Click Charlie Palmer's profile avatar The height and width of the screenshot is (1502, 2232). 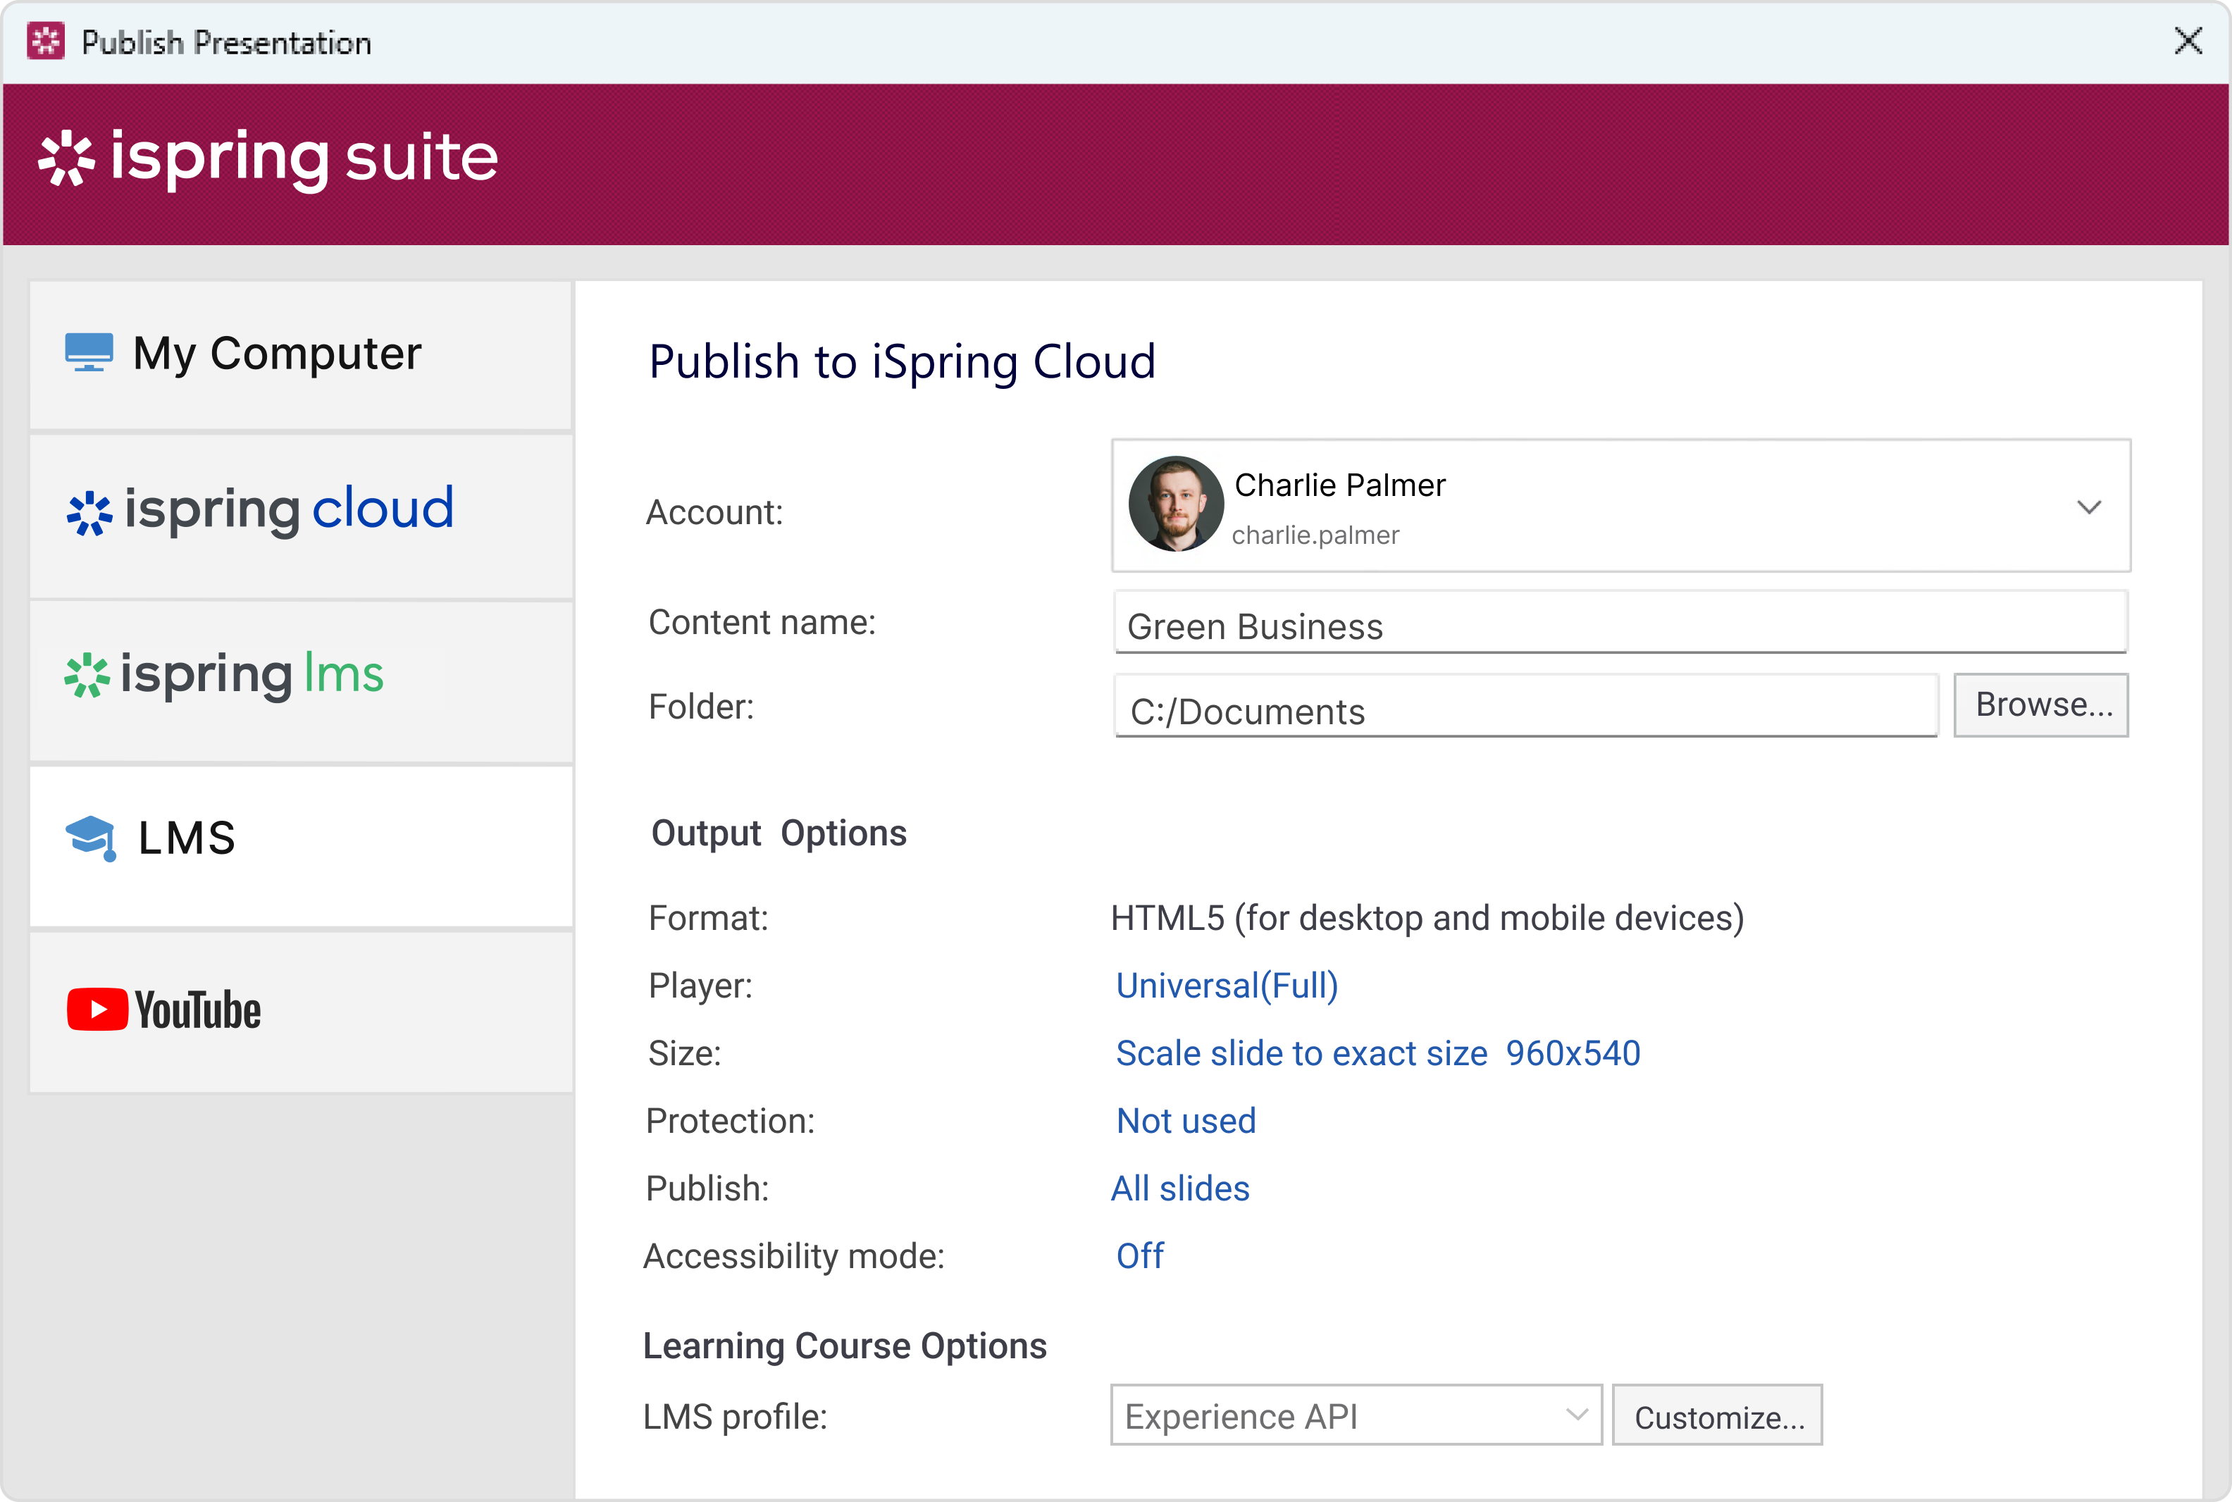point(1175,504)
